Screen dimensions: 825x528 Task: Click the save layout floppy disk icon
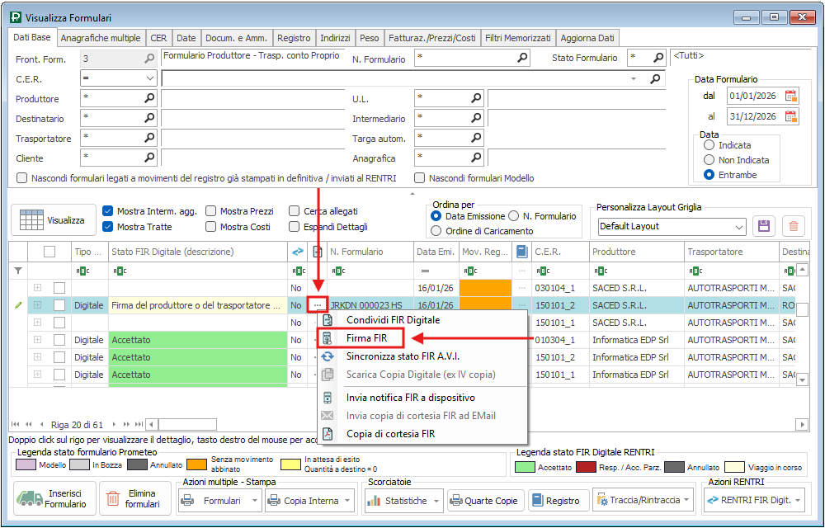click(764, 226)
